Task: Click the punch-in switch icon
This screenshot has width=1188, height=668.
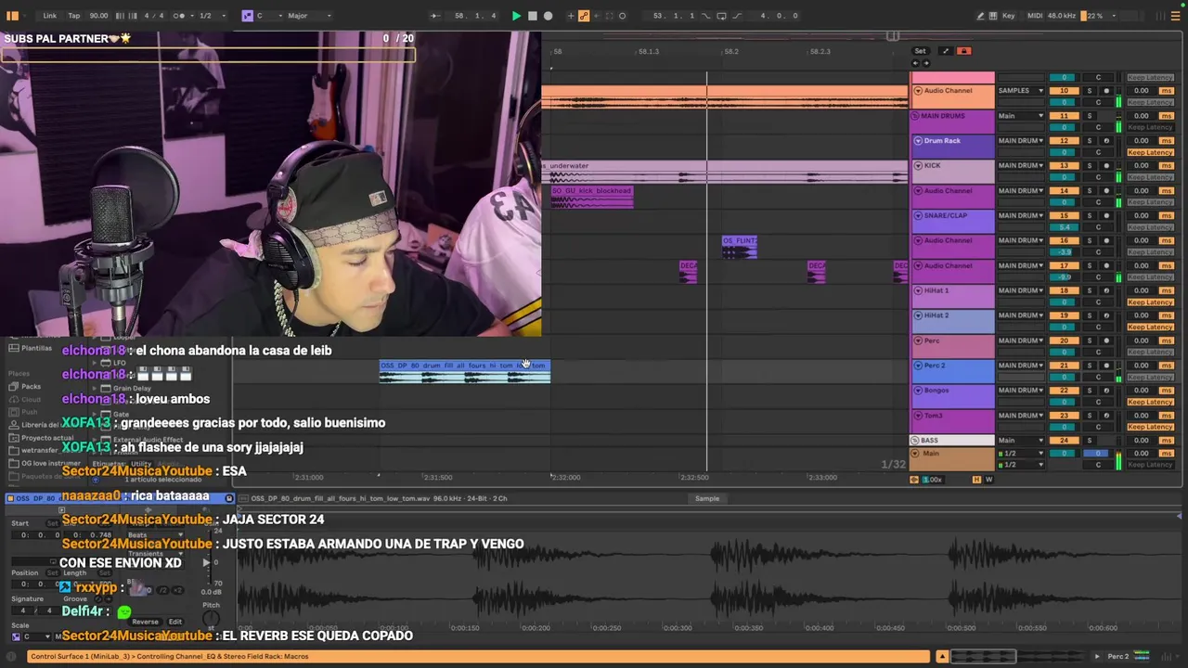Action: tap(705, 16)
